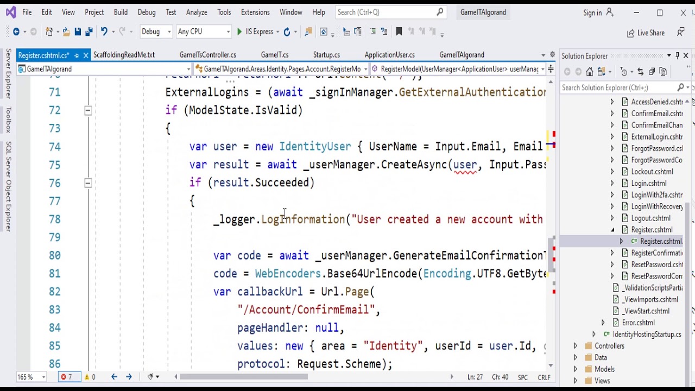Click the Show All Files icon in Solution Explorer
The height and width of the screenshot is (391, 695).
click(664, 72)
